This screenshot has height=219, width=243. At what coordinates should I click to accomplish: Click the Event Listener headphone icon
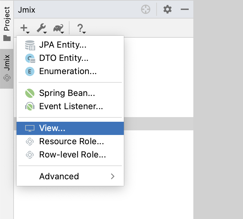(30, 107)
